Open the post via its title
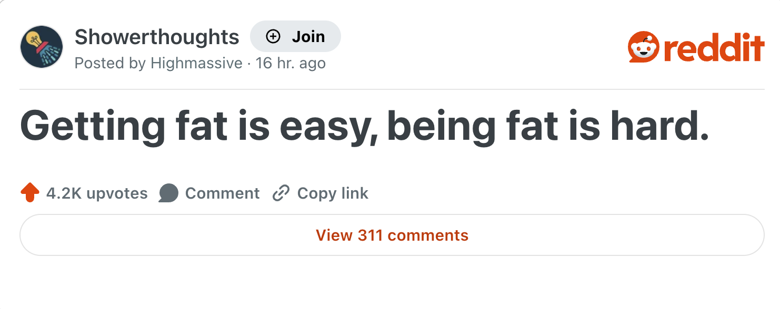Screen dimensions: 780x309 click(x=364, y=127)
